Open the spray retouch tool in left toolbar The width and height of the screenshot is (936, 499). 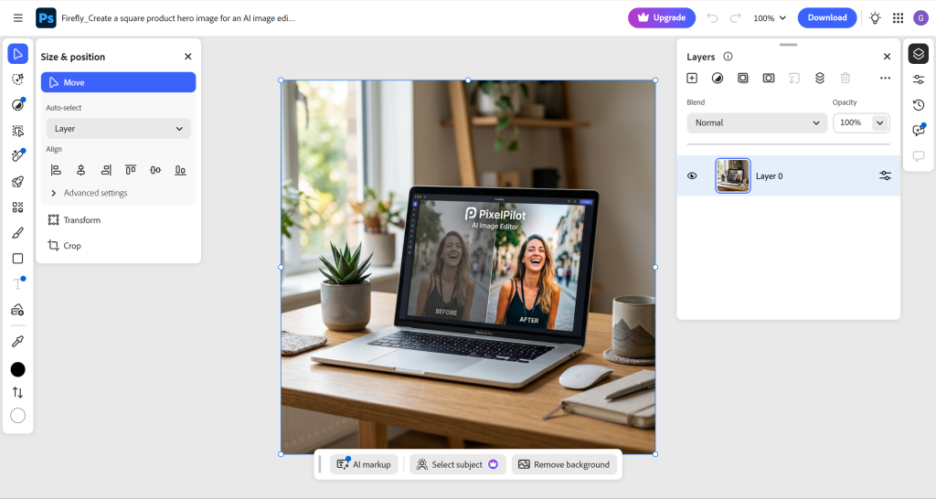pos(18,155)
